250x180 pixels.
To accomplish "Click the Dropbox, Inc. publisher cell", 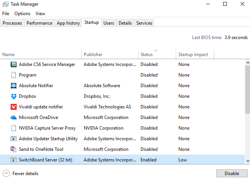I will (97, 96).
